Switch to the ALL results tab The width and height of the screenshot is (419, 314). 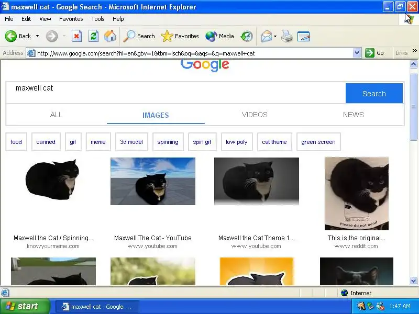coord(56,115)
